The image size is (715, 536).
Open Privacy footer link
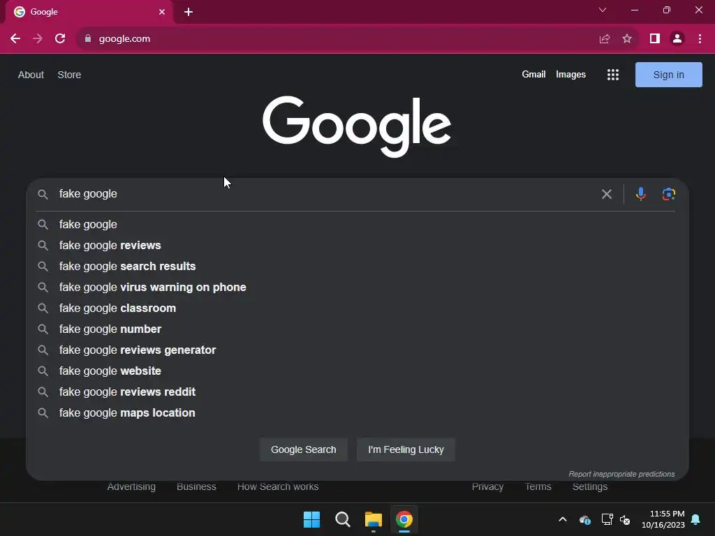tap(487, 486)
